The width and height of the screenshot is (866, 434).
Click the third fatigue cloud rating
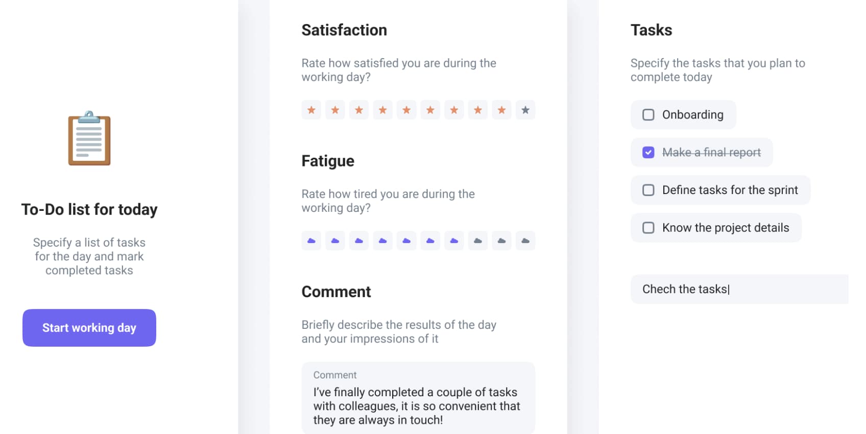(359, 240)
